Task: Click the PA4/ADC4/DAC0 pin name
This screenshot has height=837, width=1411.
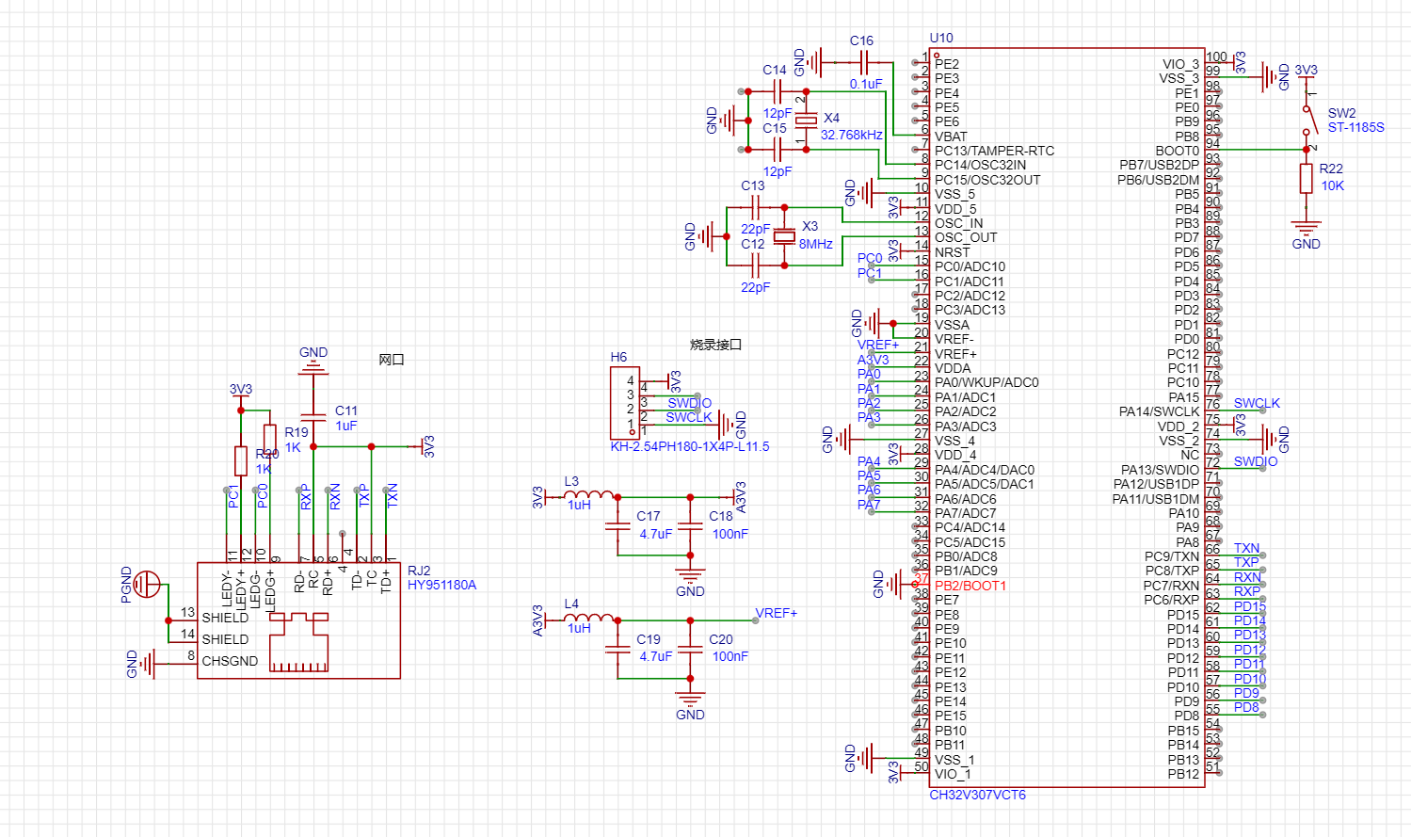Action: tap(985, 470)
